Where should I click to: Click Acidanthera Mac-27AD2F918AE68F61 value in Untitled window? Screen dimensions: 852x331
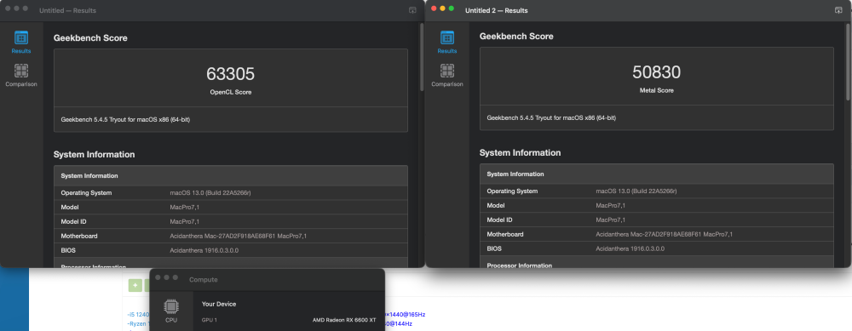pos(238,236)
